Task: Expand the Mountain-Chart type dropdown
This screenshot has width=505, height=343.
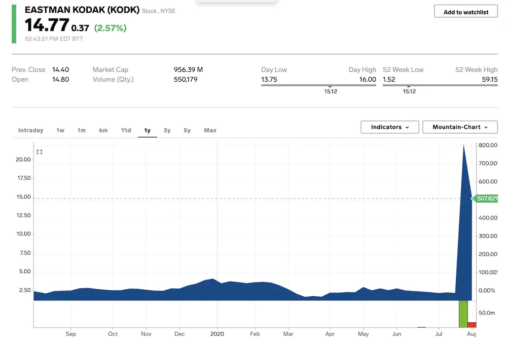Action: click(460, 127)
